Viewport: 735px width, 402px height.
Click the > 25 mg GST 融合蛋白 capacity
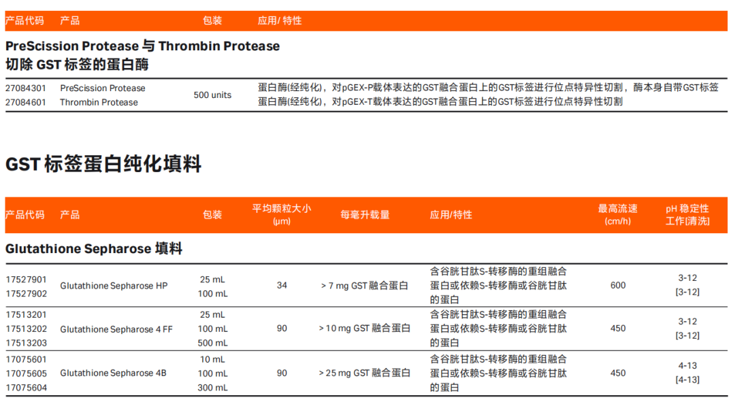365,373
